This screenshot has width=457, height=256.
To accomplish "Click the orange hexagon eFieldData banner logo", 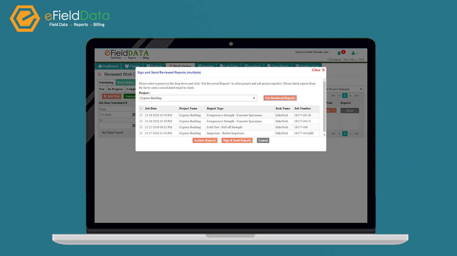I will [25, 18].
